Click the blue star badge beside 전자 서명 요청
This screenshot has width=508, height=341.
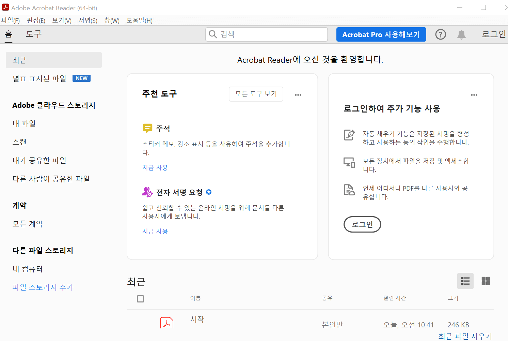tap(209, 192)
